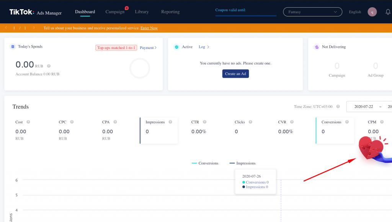The width and height of the screenshot is (392, 222).
Task: Go to next banner message arrow
Action: point(34,28)
